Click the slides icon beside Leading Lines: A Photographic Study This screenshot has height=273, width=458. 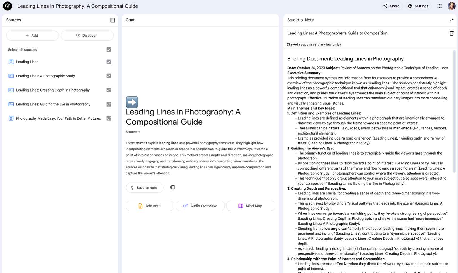click(10, 76)
